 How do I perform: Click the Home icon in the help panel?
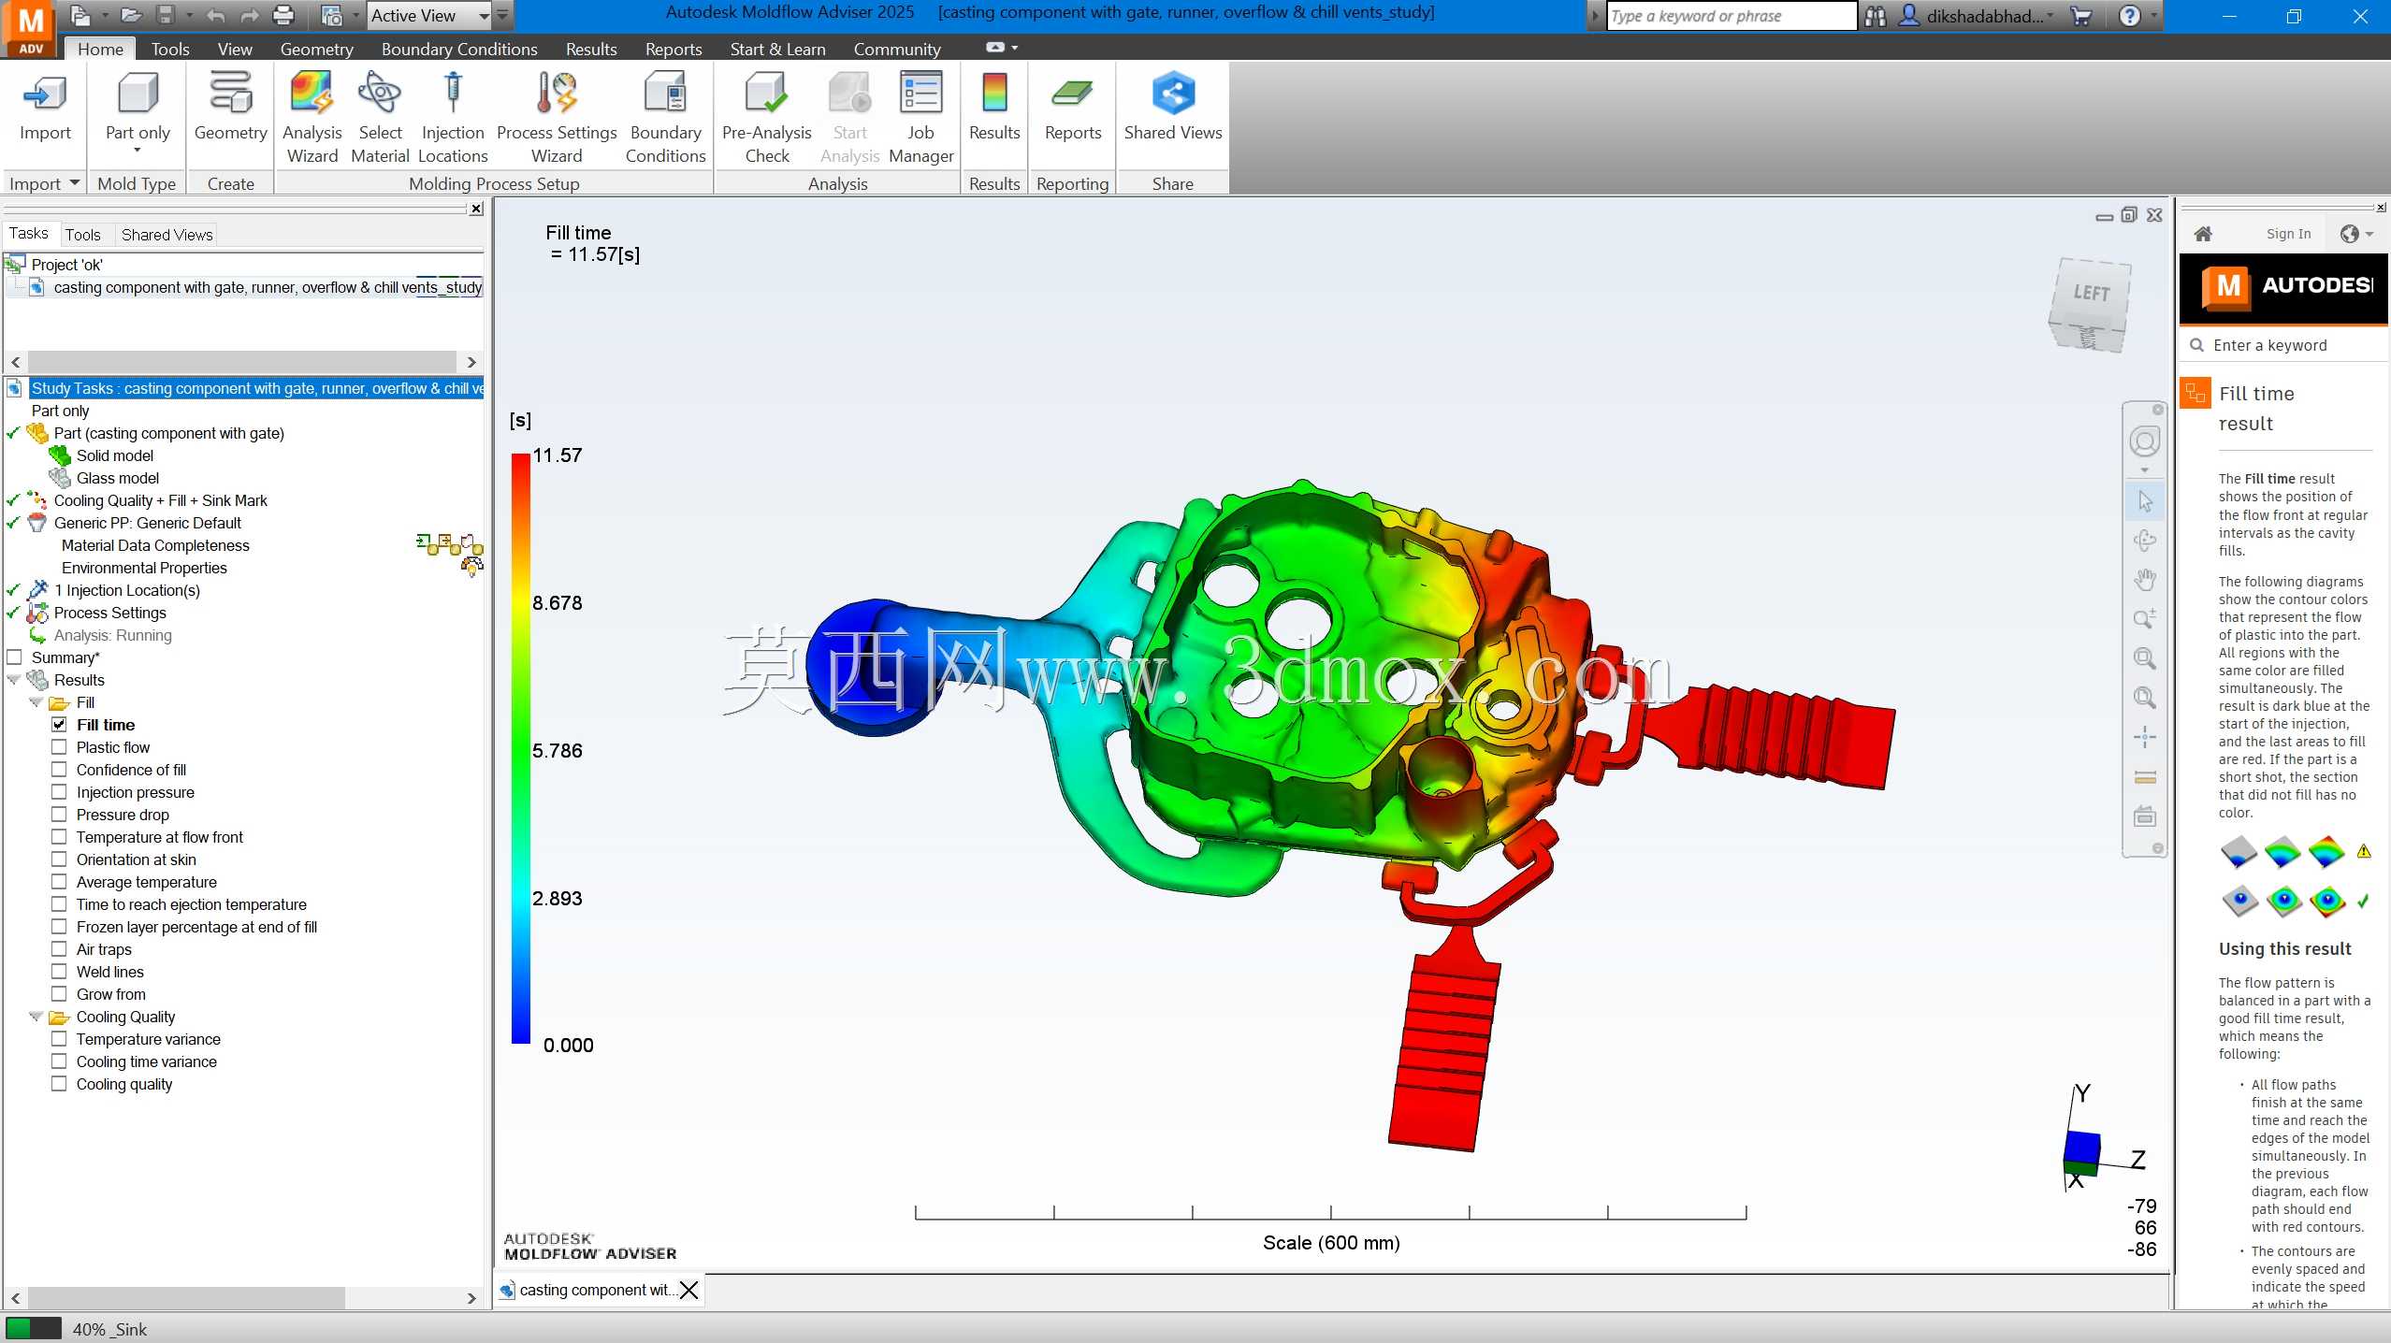2203,234
